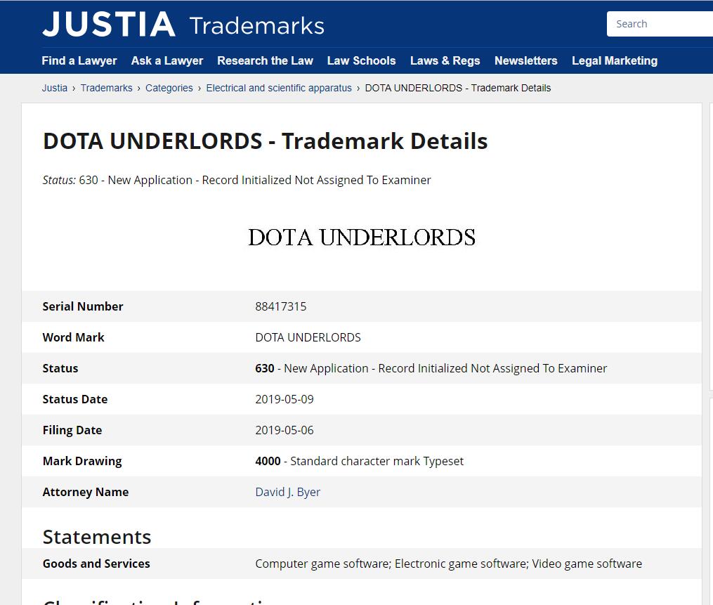Select serial number 88417315

281,306
